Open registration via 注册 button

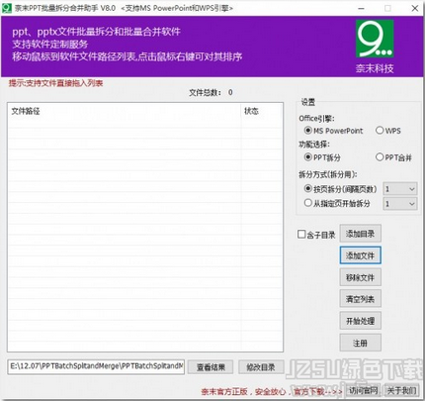pos(360,343)
